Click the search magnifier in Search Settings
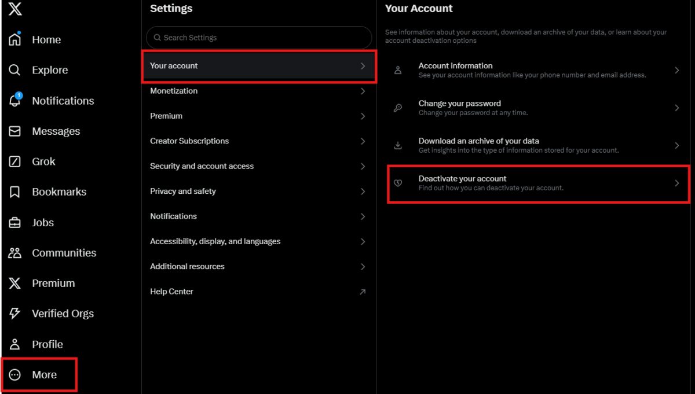695x394 pixels. tap(157, 38)
